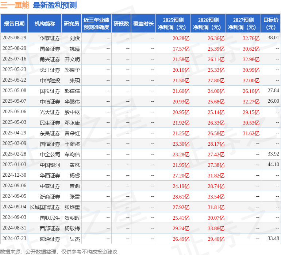Click 长城国瑞证券 institution cell
Screen dimensions: 281x255
[45, 207]
